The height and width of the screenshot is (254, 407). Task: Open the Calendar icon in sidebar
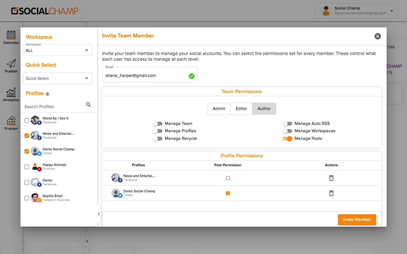pyautogui.click(x=11, y=35)
